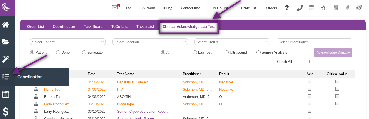This screenshot has width=369, height=119.
Task: Expand the Select Patient dropdown
Action: click(x=68, y=42)
